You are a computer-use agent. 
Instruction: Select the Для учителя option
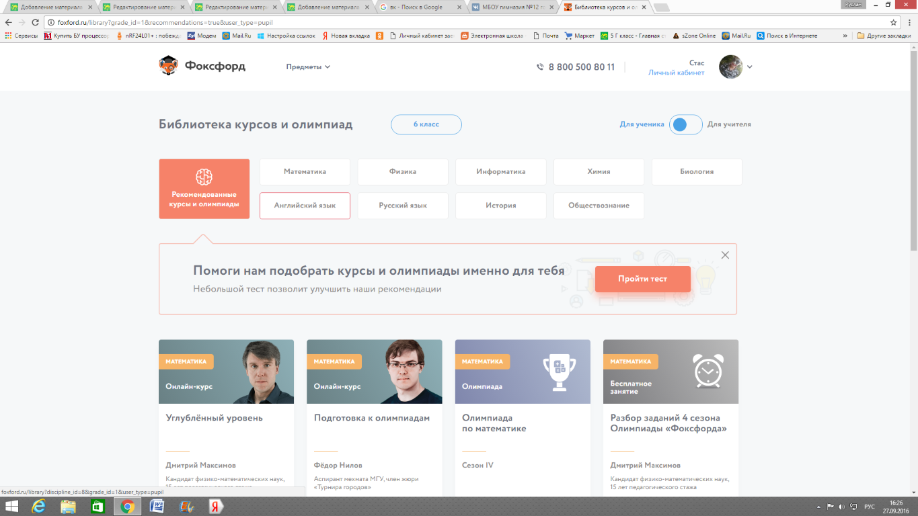pyautogui.click(x=729, y=124)
